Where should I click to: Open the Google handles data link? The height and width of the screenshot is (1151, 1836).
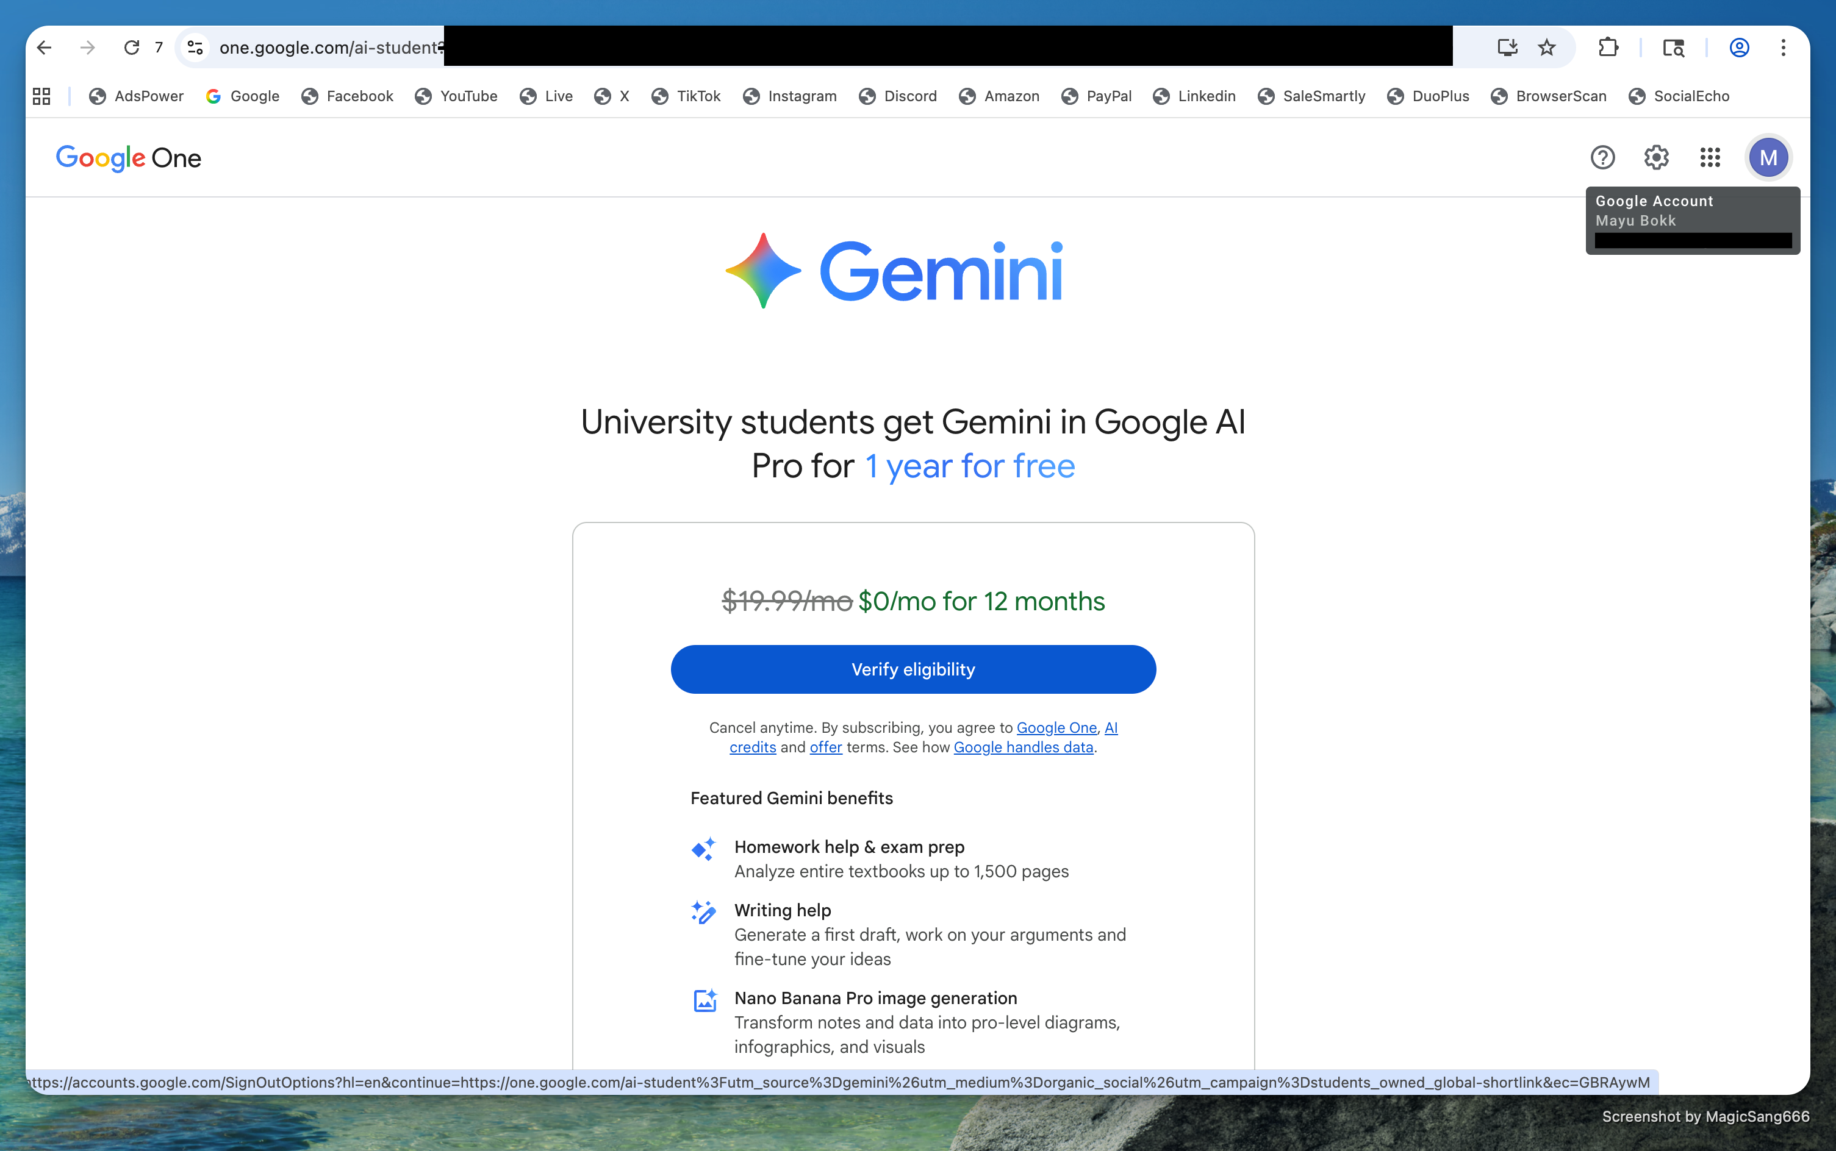pos(1024,747)
